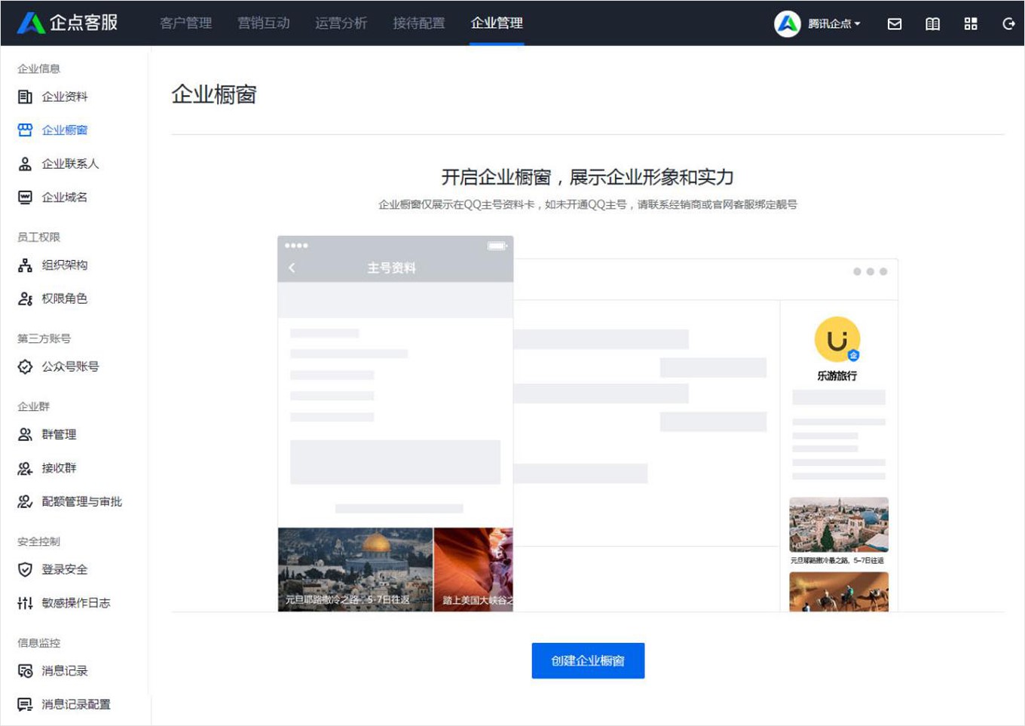Open the 接待配置 menu item
This screenshot has height=726, width=1025.
point(419,23)
